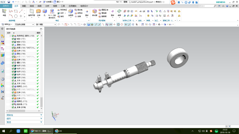Image resolution: width=239 pixels, height=134 pixels.
Task: Click the command finder search field
Action: pos(206,6)
